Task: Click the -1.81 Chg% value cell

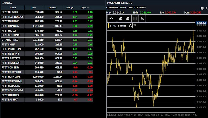Action: pyautogui.click(x=90, y=100)
